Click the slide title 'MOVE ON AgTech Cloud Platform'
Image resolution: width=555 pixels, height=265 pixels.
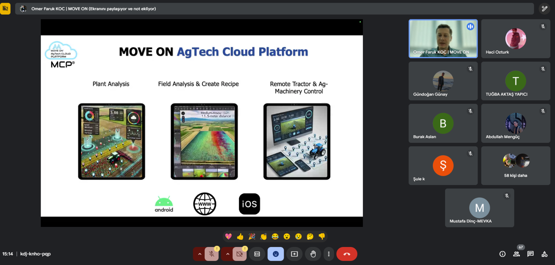click(213, 52)
